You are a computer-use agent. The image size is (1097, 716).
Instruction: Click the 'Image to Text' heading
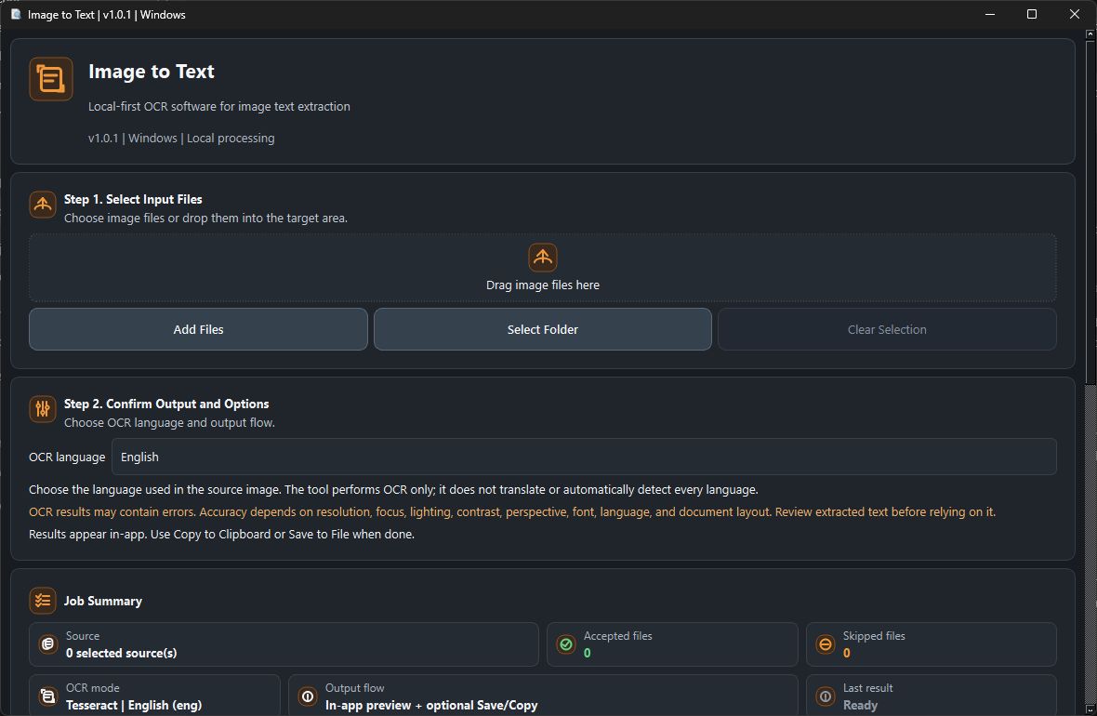pyautogui.click(x=152, y=72)
